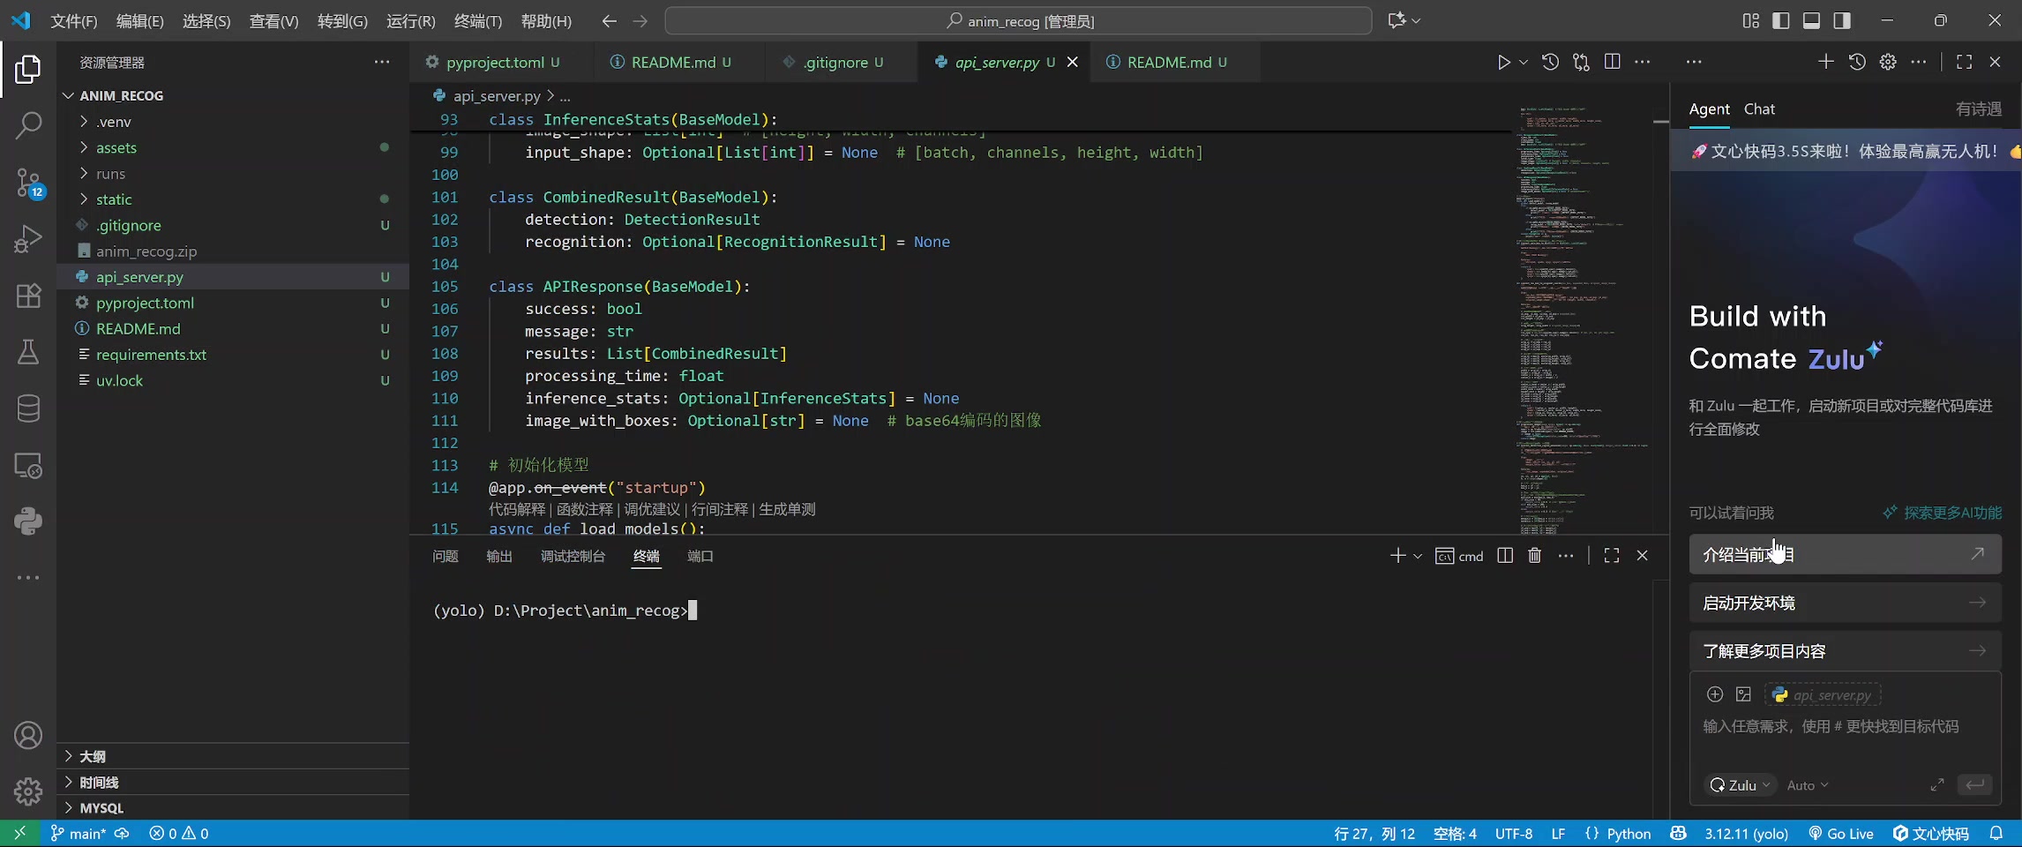Expand the .venv folder
The image size is (2022, 847).
tap(84, 122)
